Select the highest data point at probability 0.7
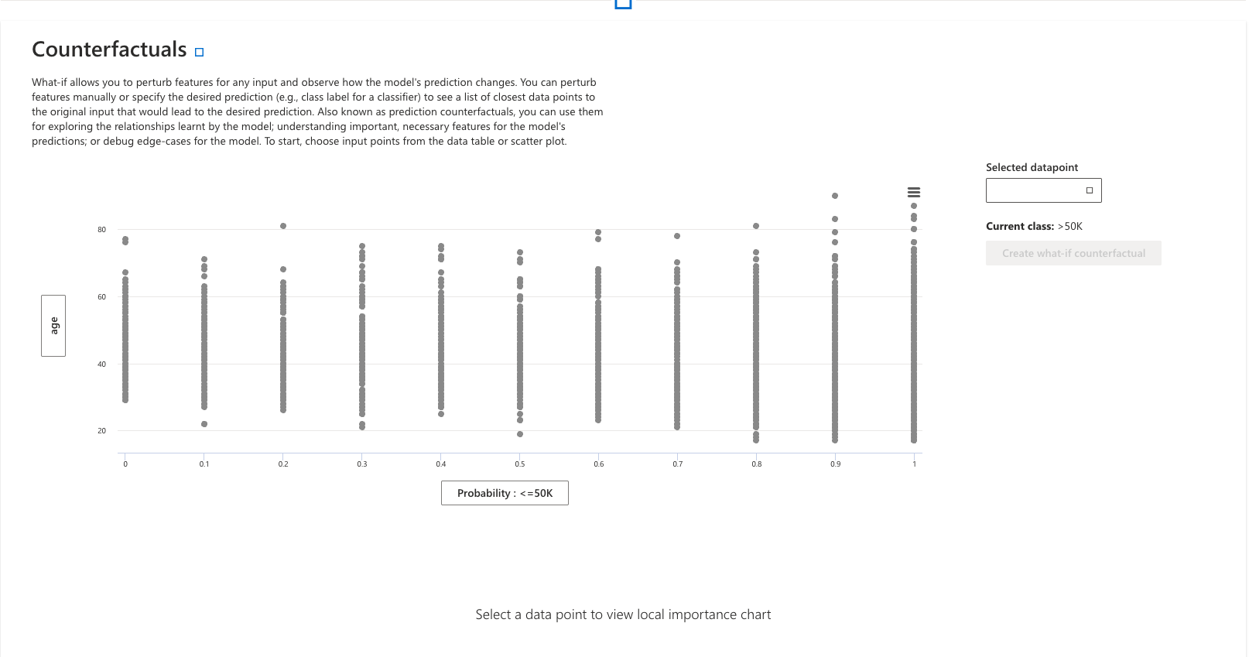This screenshot has width=1249, height=657. 677,236
